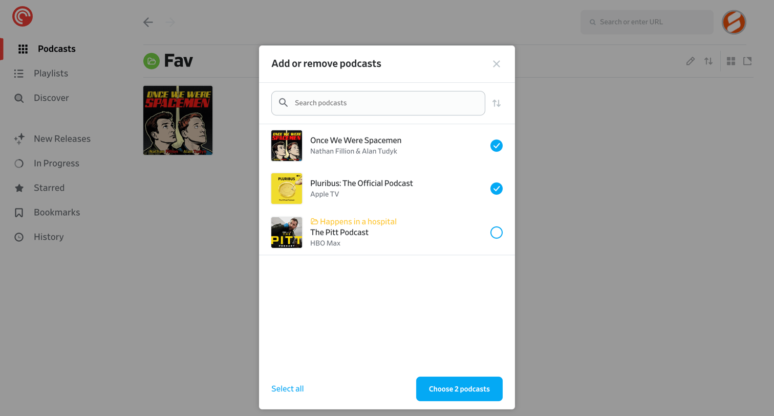The height and width of the screenshot is (416, 774).
Task: Close the Add or remove podcasts dialog
Action: [497, 64]
